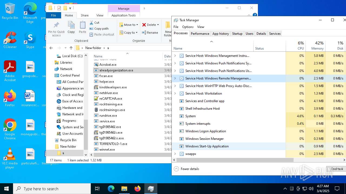Select the Skype desktop icon
The height and width of the screenshot is (194, 346).
coord(30,40)
